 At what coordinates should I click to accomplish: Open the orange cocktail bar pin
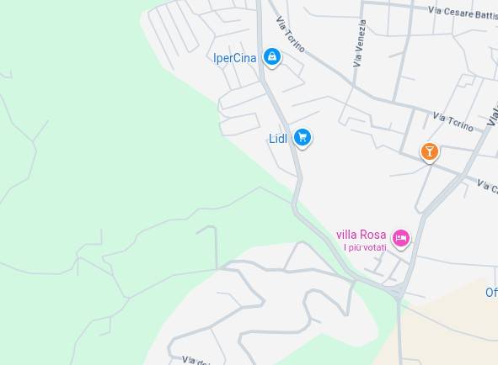pos(430,152)
